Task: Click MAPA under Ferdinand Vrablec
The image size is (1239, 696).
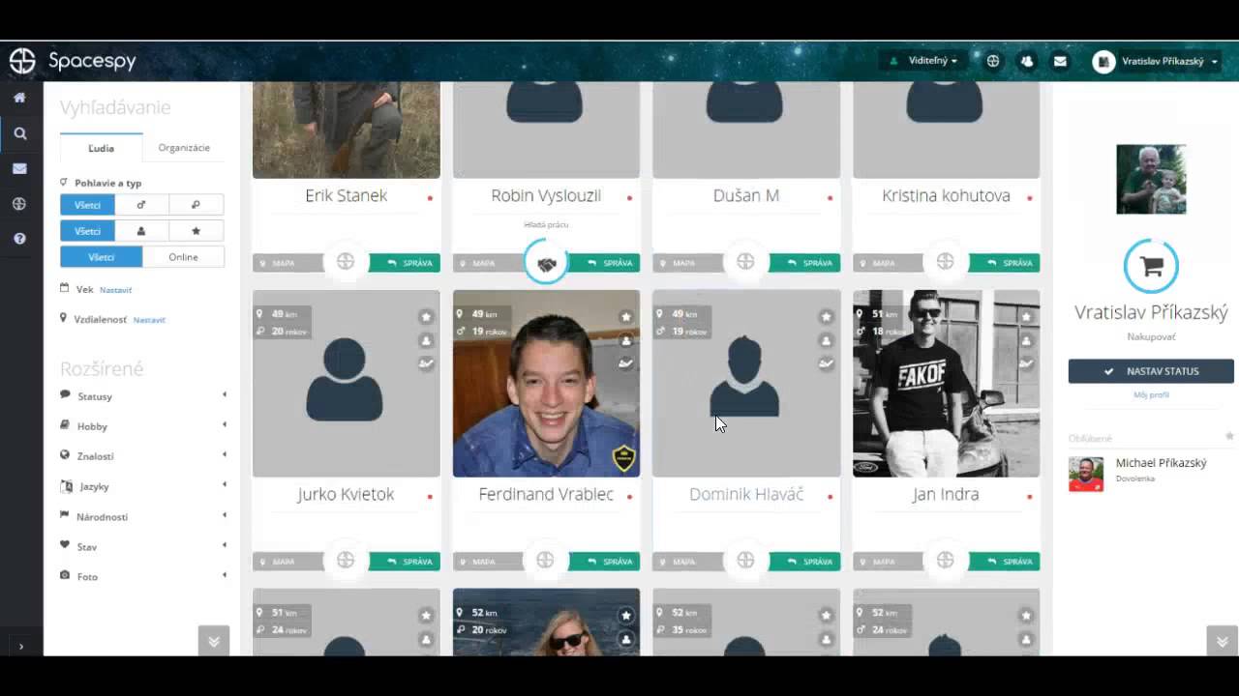Action: [x=483, y=562]
